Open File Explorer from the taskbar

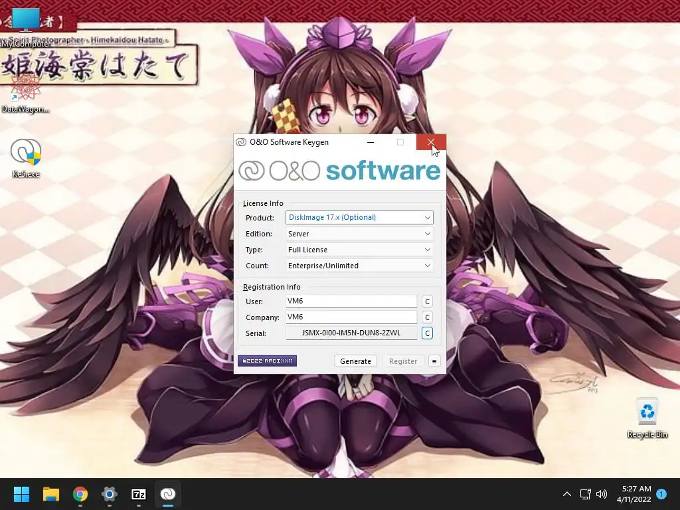50,494
